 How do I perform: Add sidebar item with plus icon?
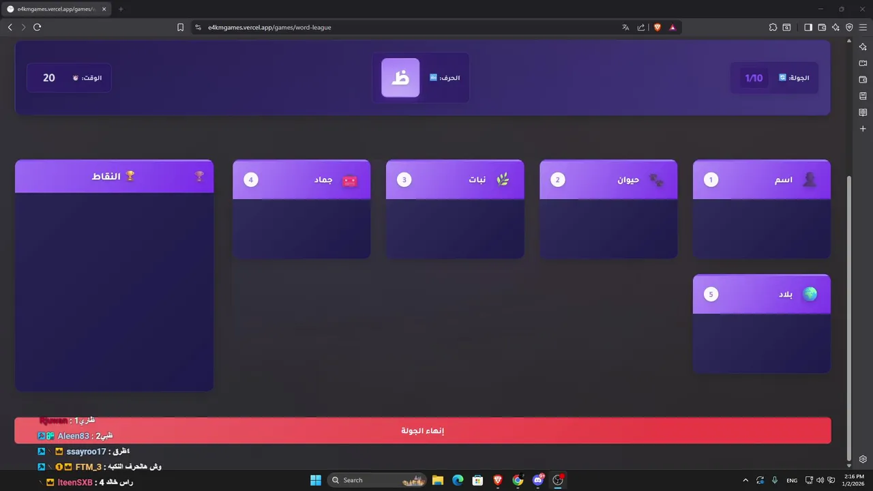863,128
